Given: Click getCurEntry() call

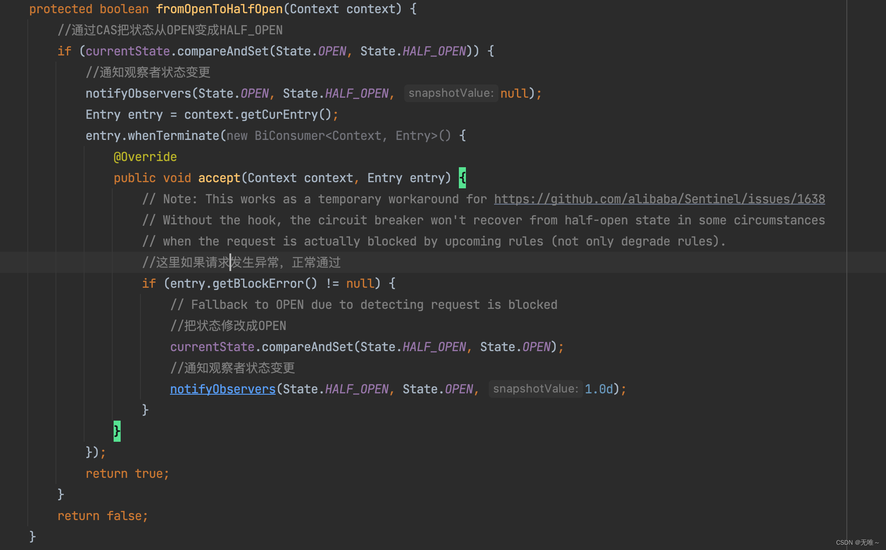Looking at the screenshot, I should 286,114.
